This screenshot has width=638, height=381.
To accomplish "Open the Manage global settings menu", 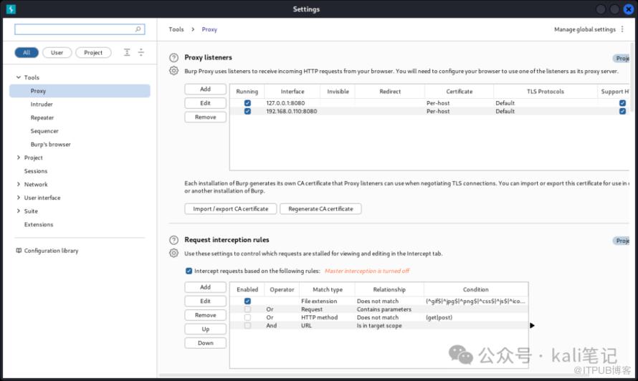I will [x=589, y=29].
